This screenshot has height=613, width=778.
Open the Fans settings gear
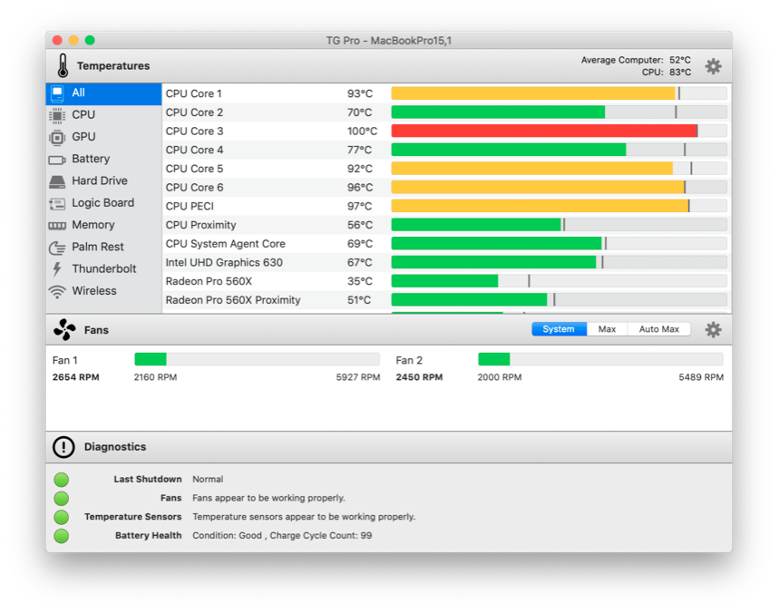(713, 329)
